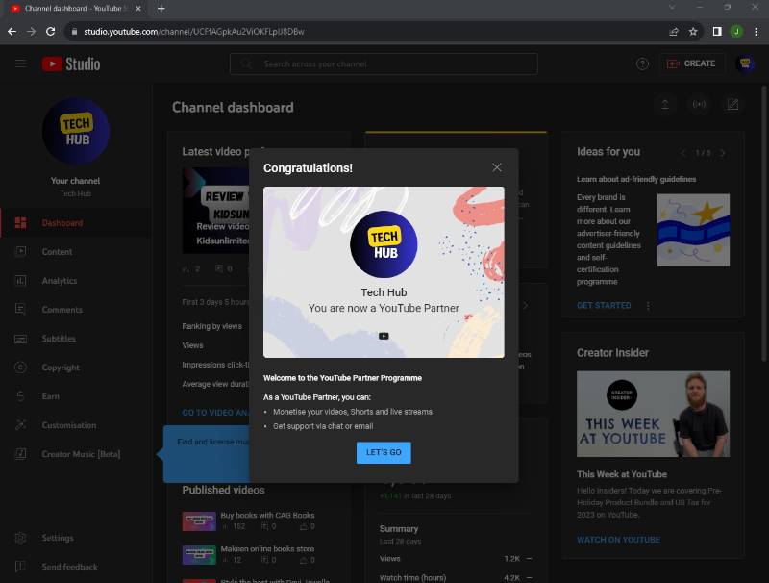
Task: Reload the page with the refresh icon
Action: (50, 32)
